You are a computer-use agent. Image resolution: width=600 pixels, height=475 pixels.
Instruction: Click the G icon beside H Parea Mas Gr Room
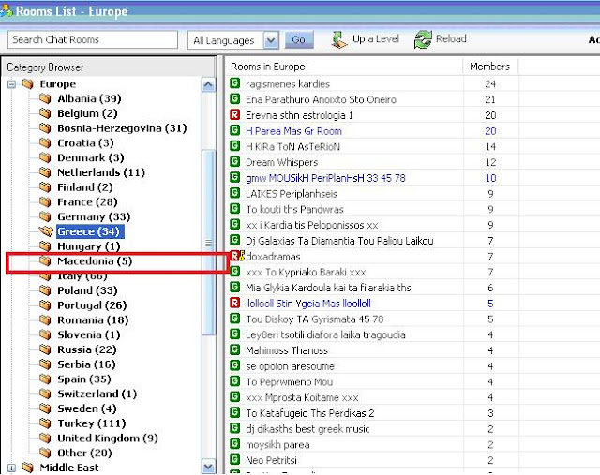point(234,130)
